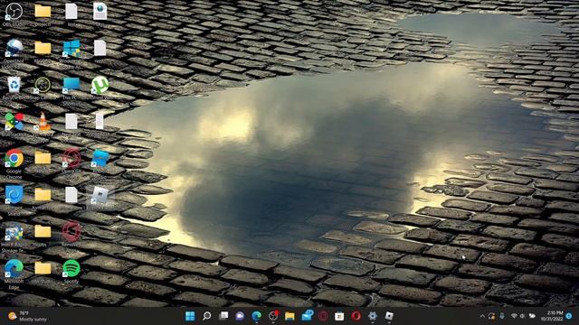Open the taskbar app with the red badge
579x325 pixels.
pyautogui.click(x=273, y=316)
